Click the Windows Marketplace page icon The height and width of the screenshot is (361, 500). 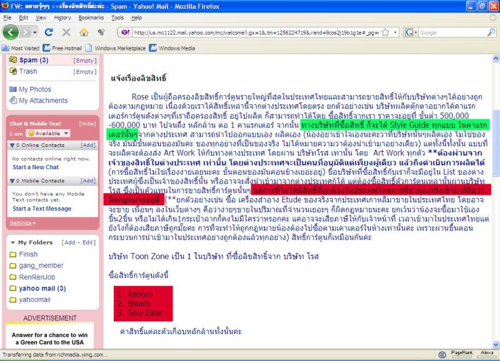click(x=89, y=48)
